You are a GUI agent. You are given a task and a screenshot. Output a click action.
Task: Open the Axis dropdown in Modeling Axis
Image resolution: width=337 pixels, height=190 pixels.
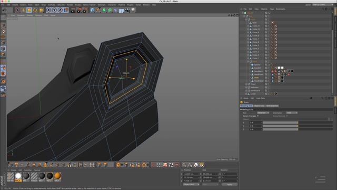coord(263,112)
